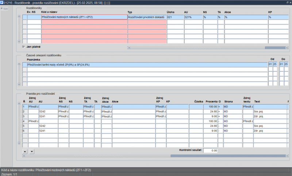
Task: Click AU cell 5242 in rule row 2
Action: pos(49,112)
